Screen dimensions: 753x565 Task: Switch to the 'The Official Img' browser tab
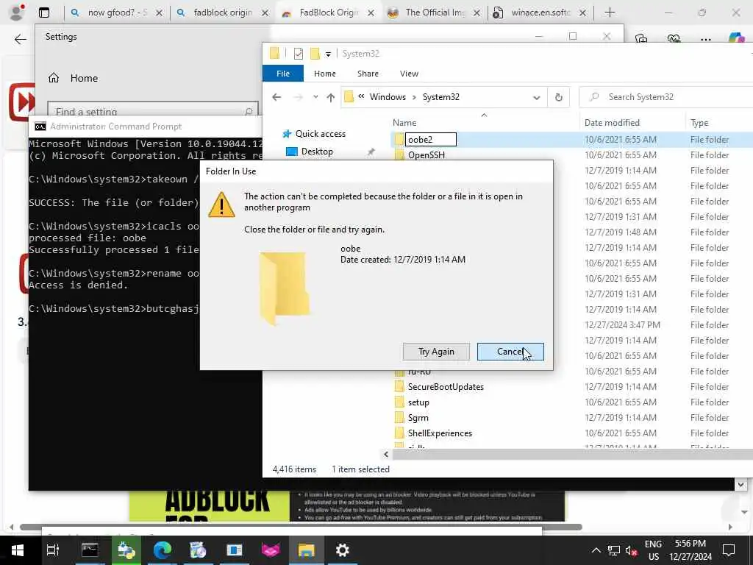[x=435, y=13]
